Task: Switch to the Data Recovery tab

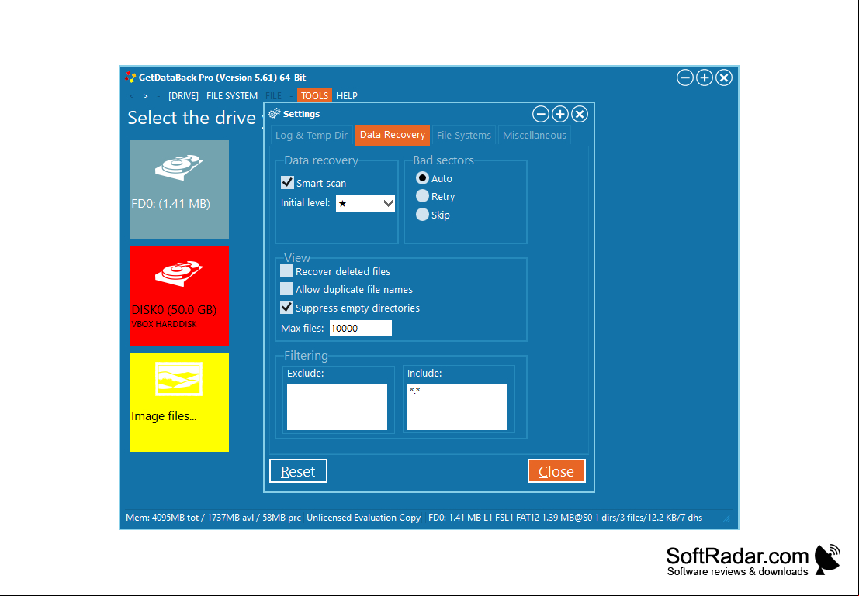Action: 392,135
